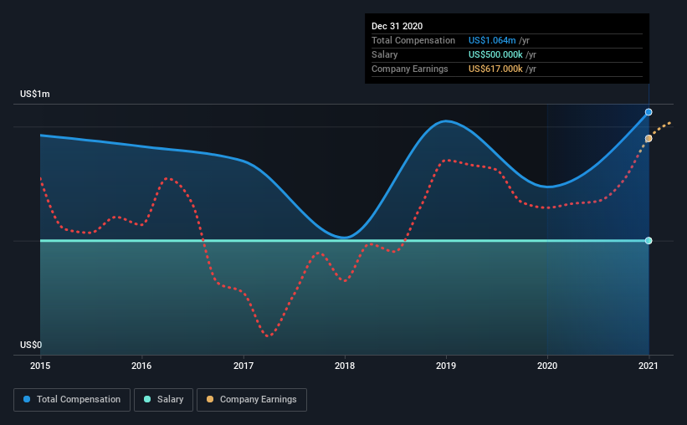Click the Salary tooltip row label
Screen dimensions: 687x425
[x=385, y=54]
